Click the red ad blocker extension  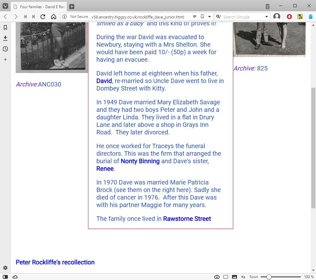289,17
